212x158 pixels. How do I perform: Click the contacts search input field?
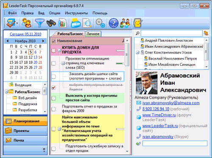tap(172, 34)
